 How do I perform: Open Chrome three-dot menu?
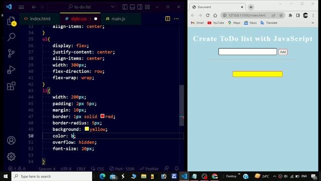click(x=313, y=16)
